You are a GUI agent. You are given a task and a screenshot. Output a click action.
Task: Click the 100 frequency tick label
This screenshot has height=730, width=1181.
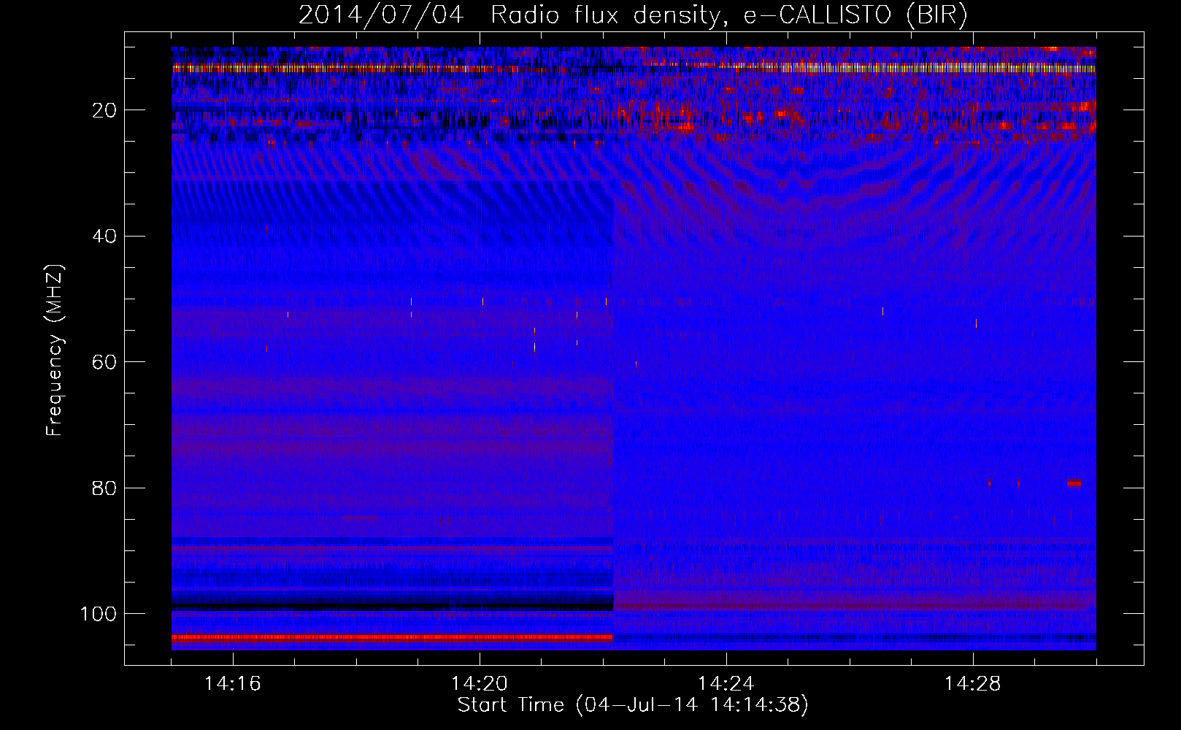click(99, 614)
